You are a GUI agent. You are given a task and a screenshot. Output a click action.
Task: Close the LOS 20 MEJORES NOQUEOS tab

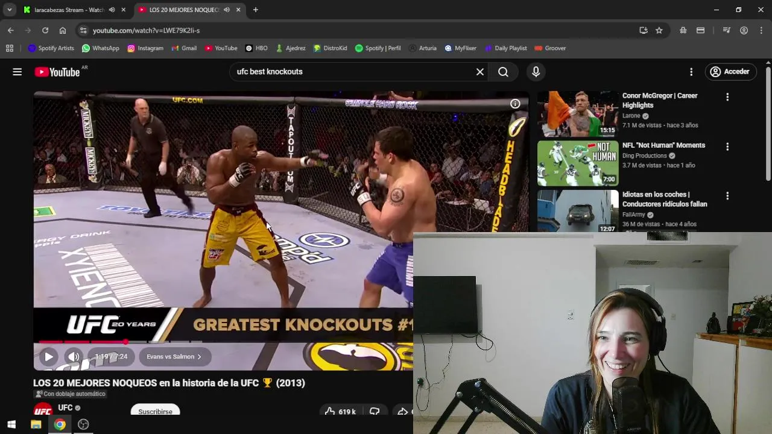(x=238, y=10)
